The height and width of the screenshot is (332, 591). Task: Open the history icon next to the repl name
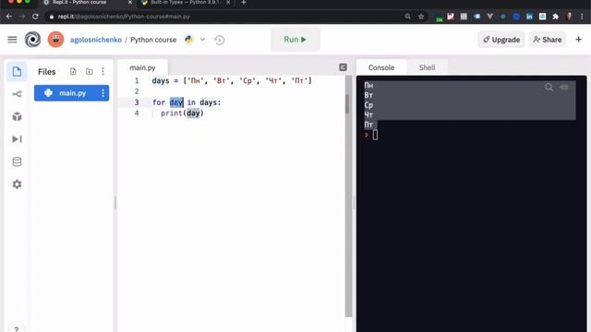coord(220,40)
